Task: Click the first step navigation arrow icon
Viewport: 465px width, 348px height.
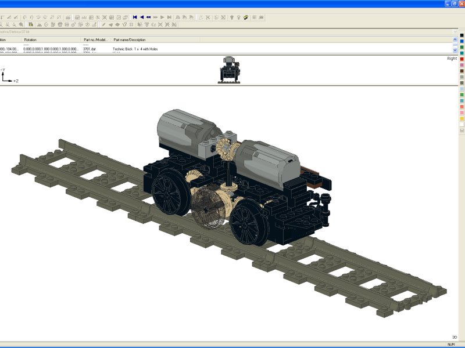Action: click(x=135, y=16)
